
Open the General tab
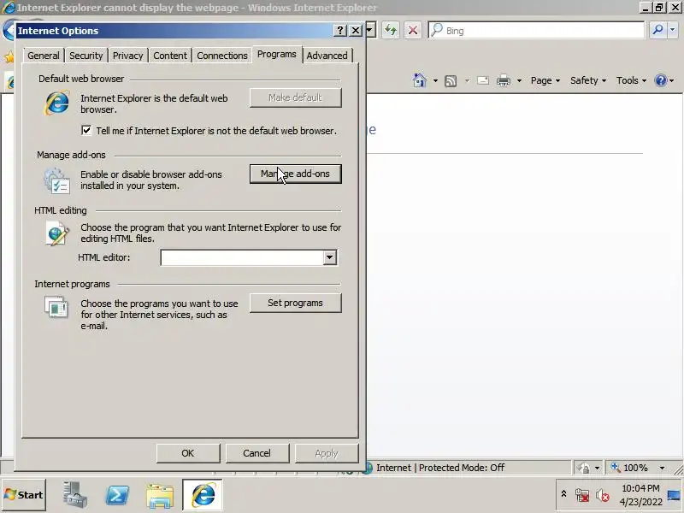coord(44,56)
